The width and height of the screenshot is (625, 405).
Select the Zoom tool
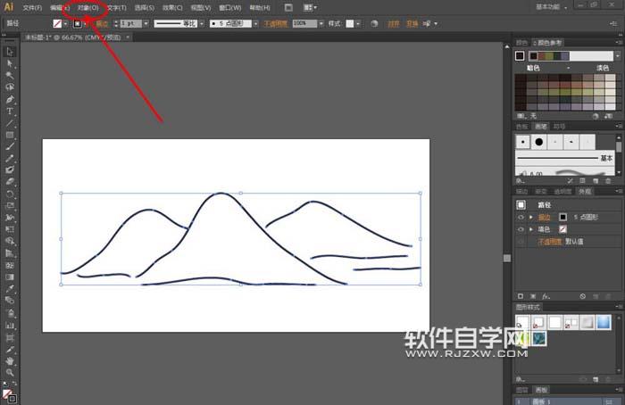tap(10, 373)
